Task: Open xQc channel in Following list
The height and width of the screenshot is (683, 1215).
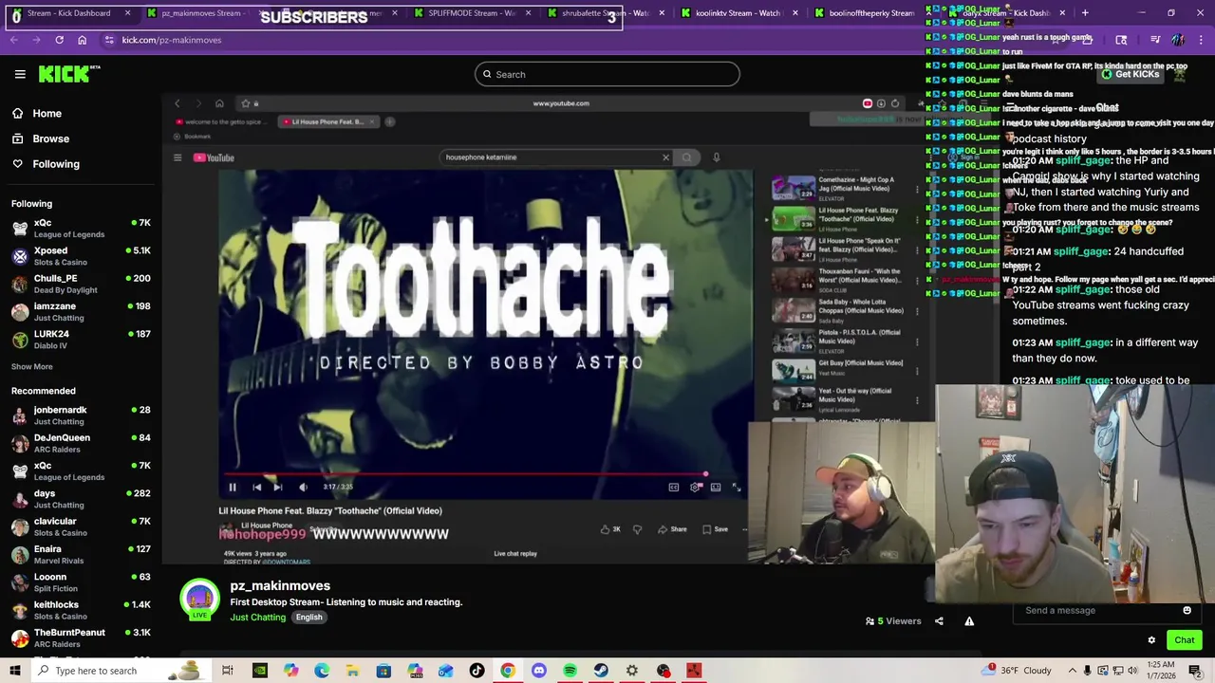Action: (81, 228)
